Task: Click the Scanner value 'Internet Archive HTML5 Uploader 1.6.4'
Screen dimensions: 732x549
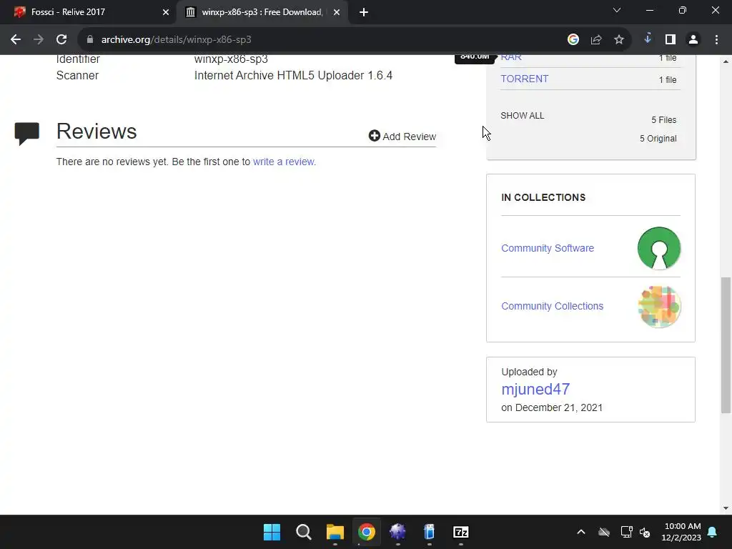Action: 293,75
